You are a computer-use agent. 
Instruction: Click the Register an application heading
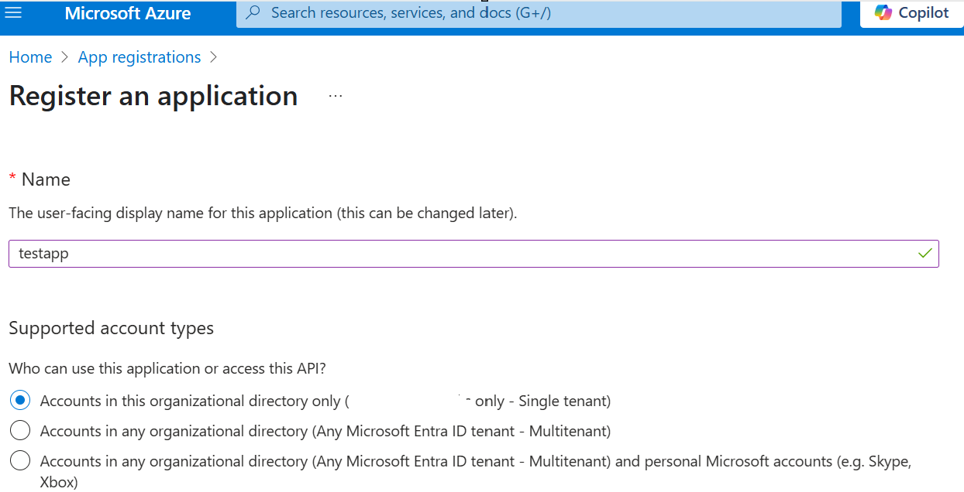point(153,96)
